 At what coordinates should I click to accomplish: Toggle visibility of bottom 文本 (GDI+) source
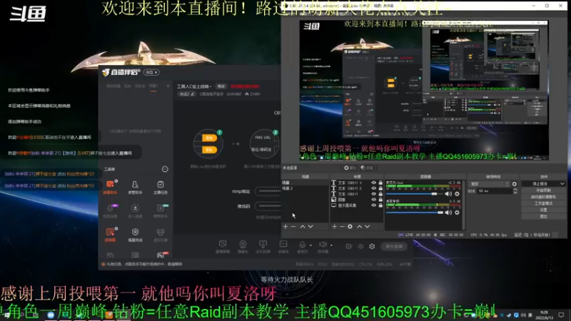(x=373, y=194)
